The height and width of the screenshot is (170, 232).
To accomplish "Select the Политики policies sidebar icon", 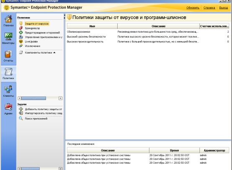I will pyautogui.click(x=8, y=72).
